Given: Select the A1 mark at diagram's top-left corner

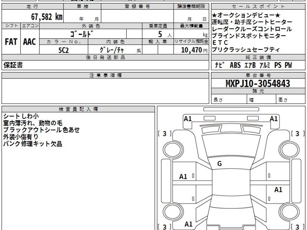Looking at the screenshot, I should [x=188, y=119].
